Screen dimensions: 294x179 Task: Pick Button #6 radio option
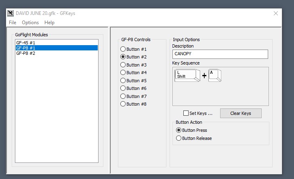point(123,88)
